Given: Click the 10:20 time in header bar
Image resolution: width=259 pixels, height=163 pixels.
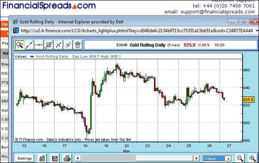Looking at the screenshot, I should tap(219, 45).
